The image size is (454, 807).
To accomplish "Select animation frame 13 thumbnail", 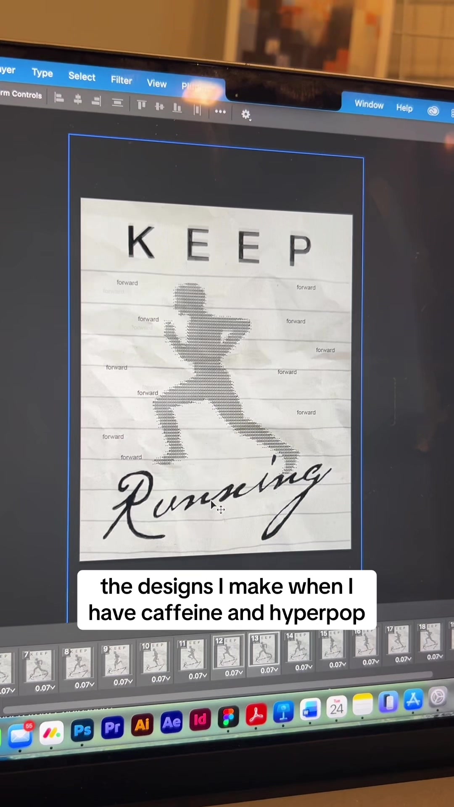I will click(x=264, y=649).
